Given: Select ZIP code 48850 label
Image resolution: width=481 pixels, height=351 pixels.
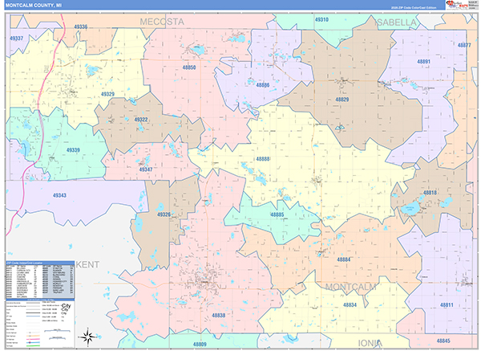Looking at the screenshot, I should [x=189, y=67].
